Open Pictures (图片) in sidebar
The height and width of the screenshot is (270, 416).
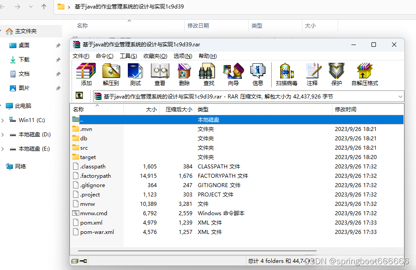point(24,88)
